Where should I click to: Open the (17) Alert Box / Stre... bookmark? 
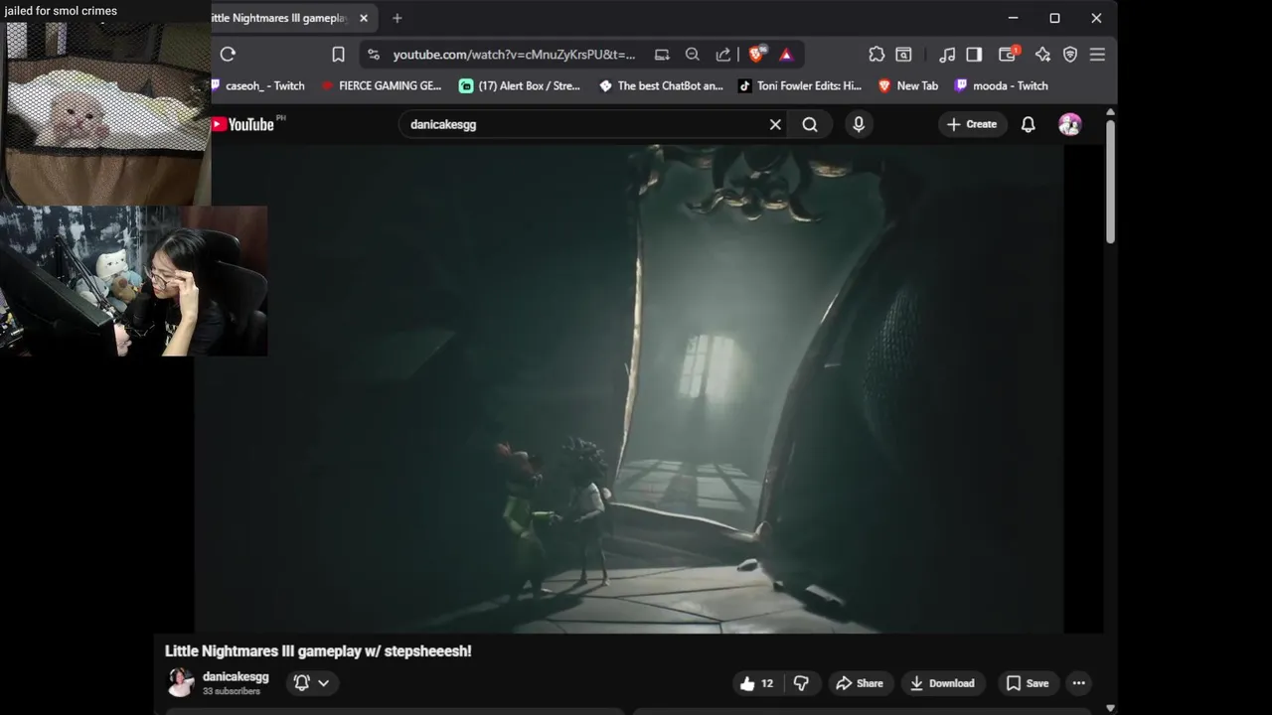tap(520, 85)
